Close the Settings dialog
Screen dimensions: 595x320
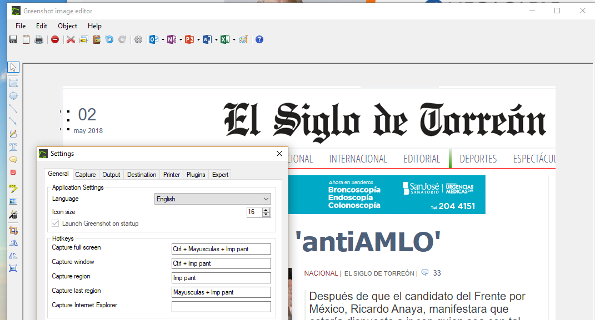click(279, 154)
